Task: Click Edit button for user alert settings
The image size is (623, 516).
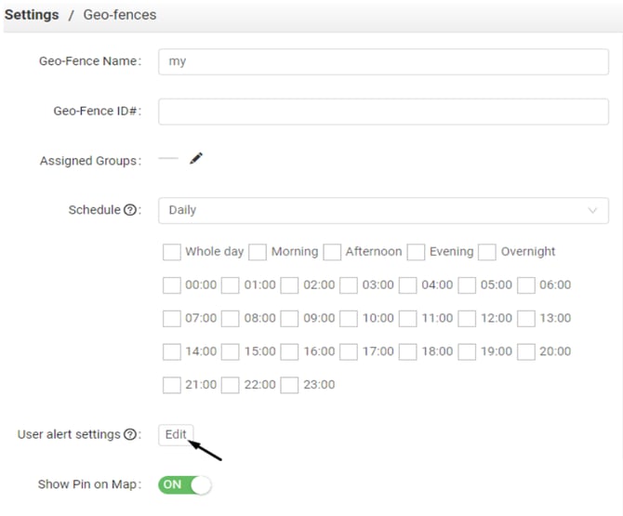Action: pos(176,434)
